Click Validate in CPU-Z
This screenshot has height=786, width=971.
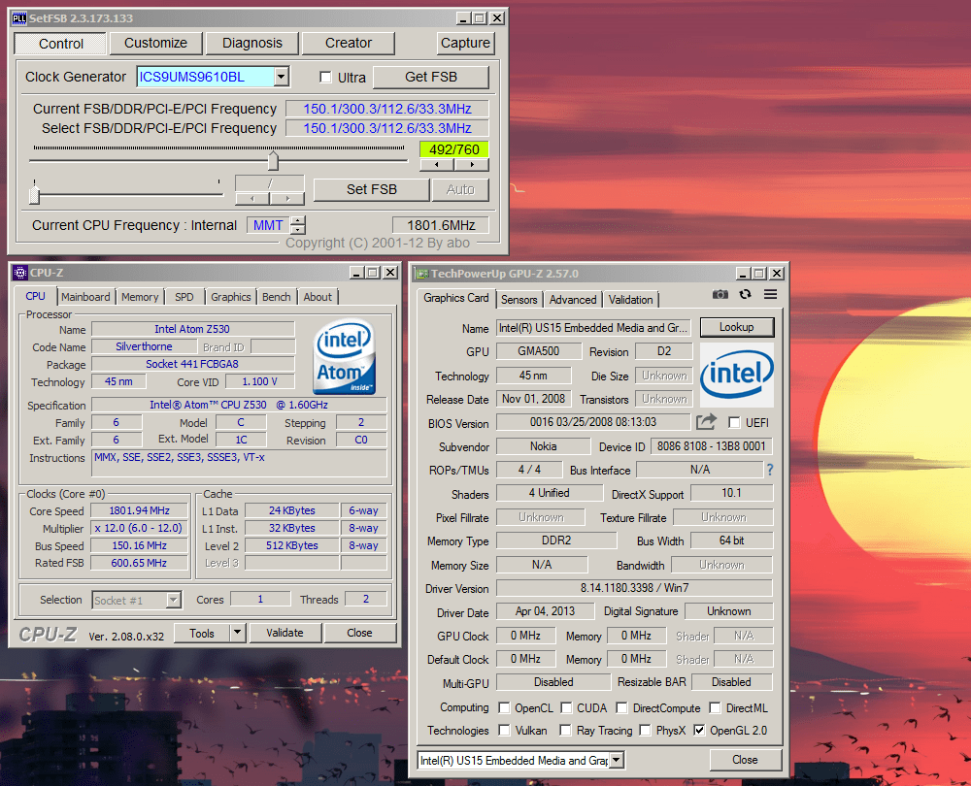[x=285, y=632]
